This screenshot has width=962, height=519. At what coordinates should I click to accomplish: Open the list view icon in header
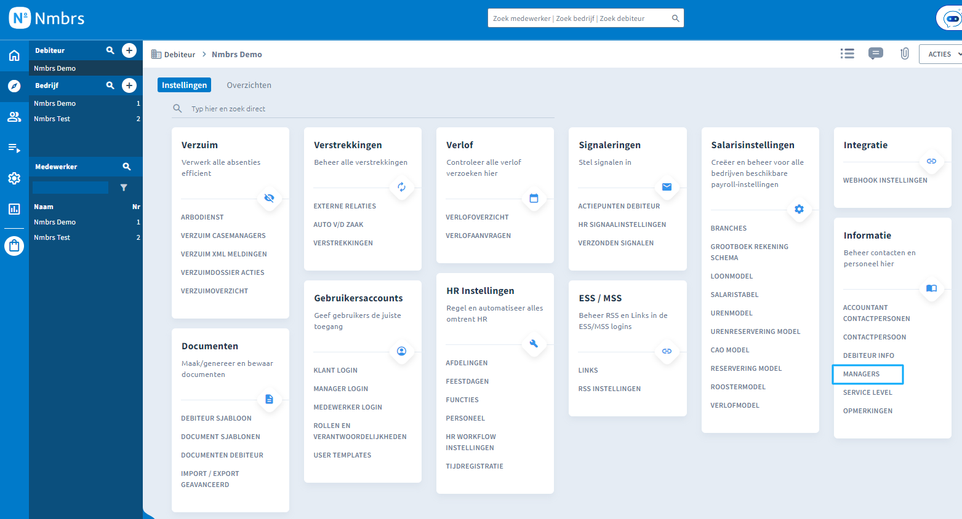point(848,53)
